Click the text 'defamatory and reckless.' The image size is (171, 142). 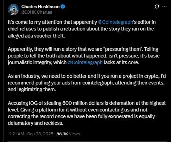(36, 123)
